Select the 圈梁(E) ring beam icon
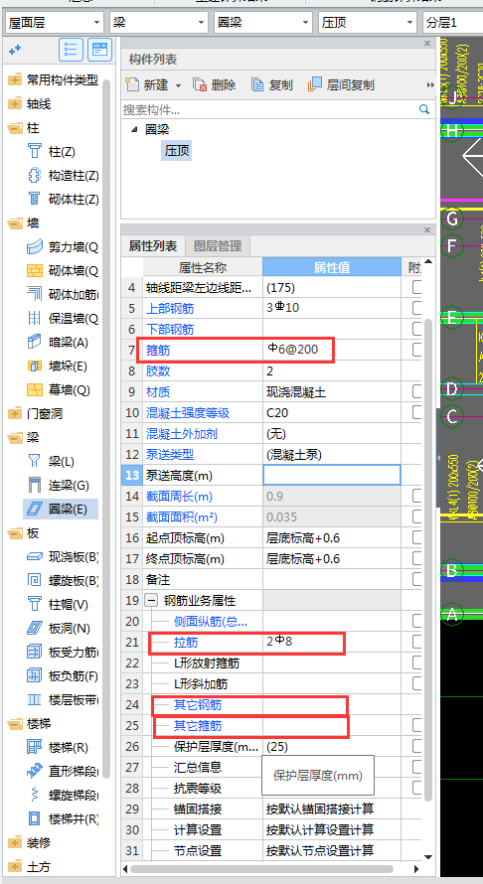The height and width of the screenshot is (884, 483). pyautogui.click(x=35, y=510)
